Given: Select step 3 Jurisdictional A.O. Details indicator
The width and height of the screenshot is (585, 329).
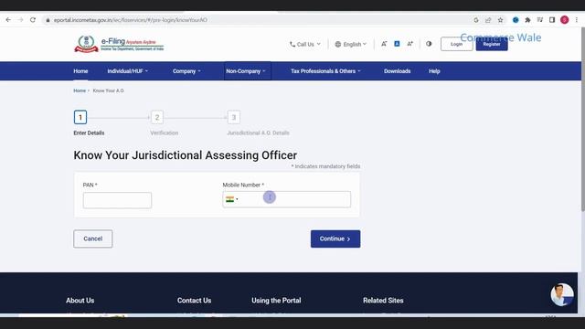Looking at the screenshot, I should (234, 117).
